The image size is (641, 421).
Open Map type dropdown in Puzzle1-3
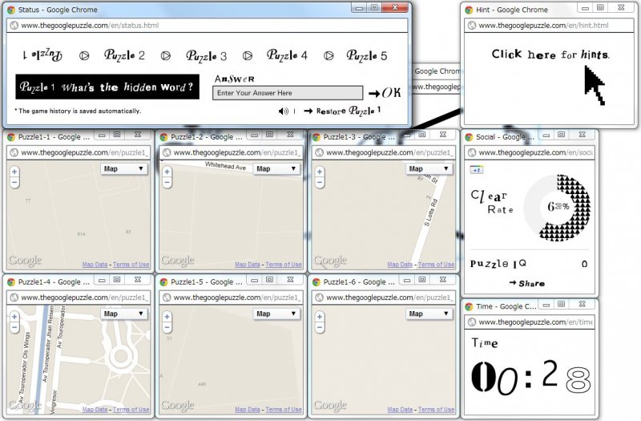pyautogui.click(x=429, y=168)
